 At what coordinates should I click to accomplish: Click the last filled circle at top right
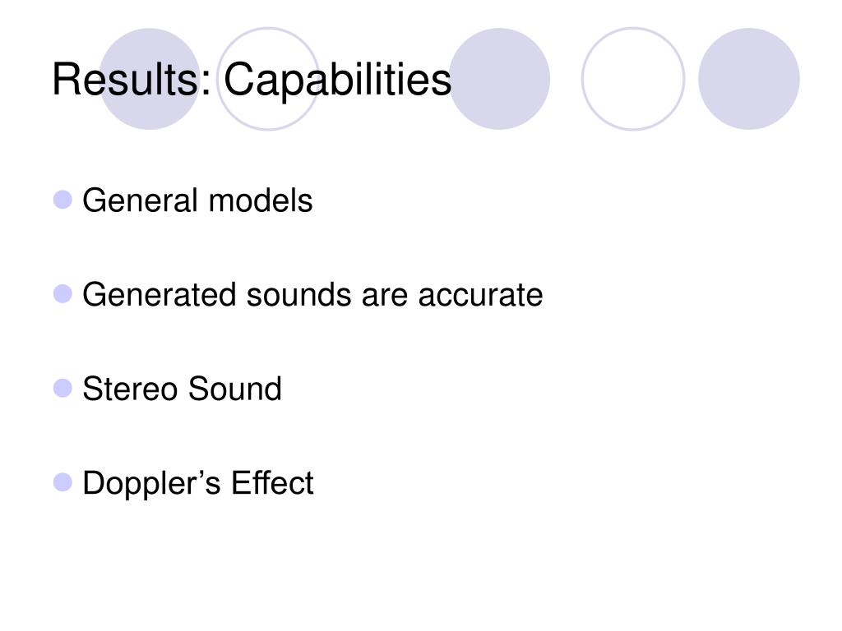pos(749,79)
